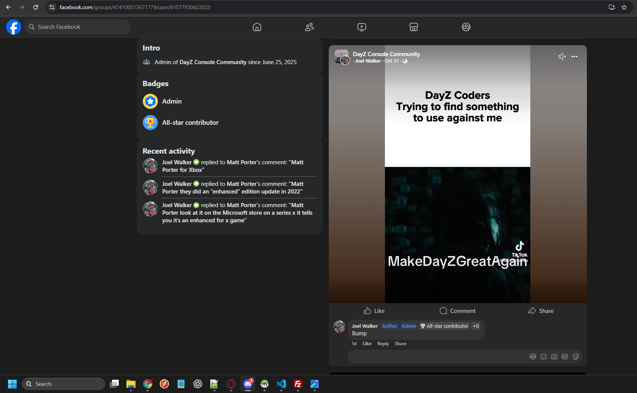
Task: Open the GIF picker in comment box
Action: [565, 357]
